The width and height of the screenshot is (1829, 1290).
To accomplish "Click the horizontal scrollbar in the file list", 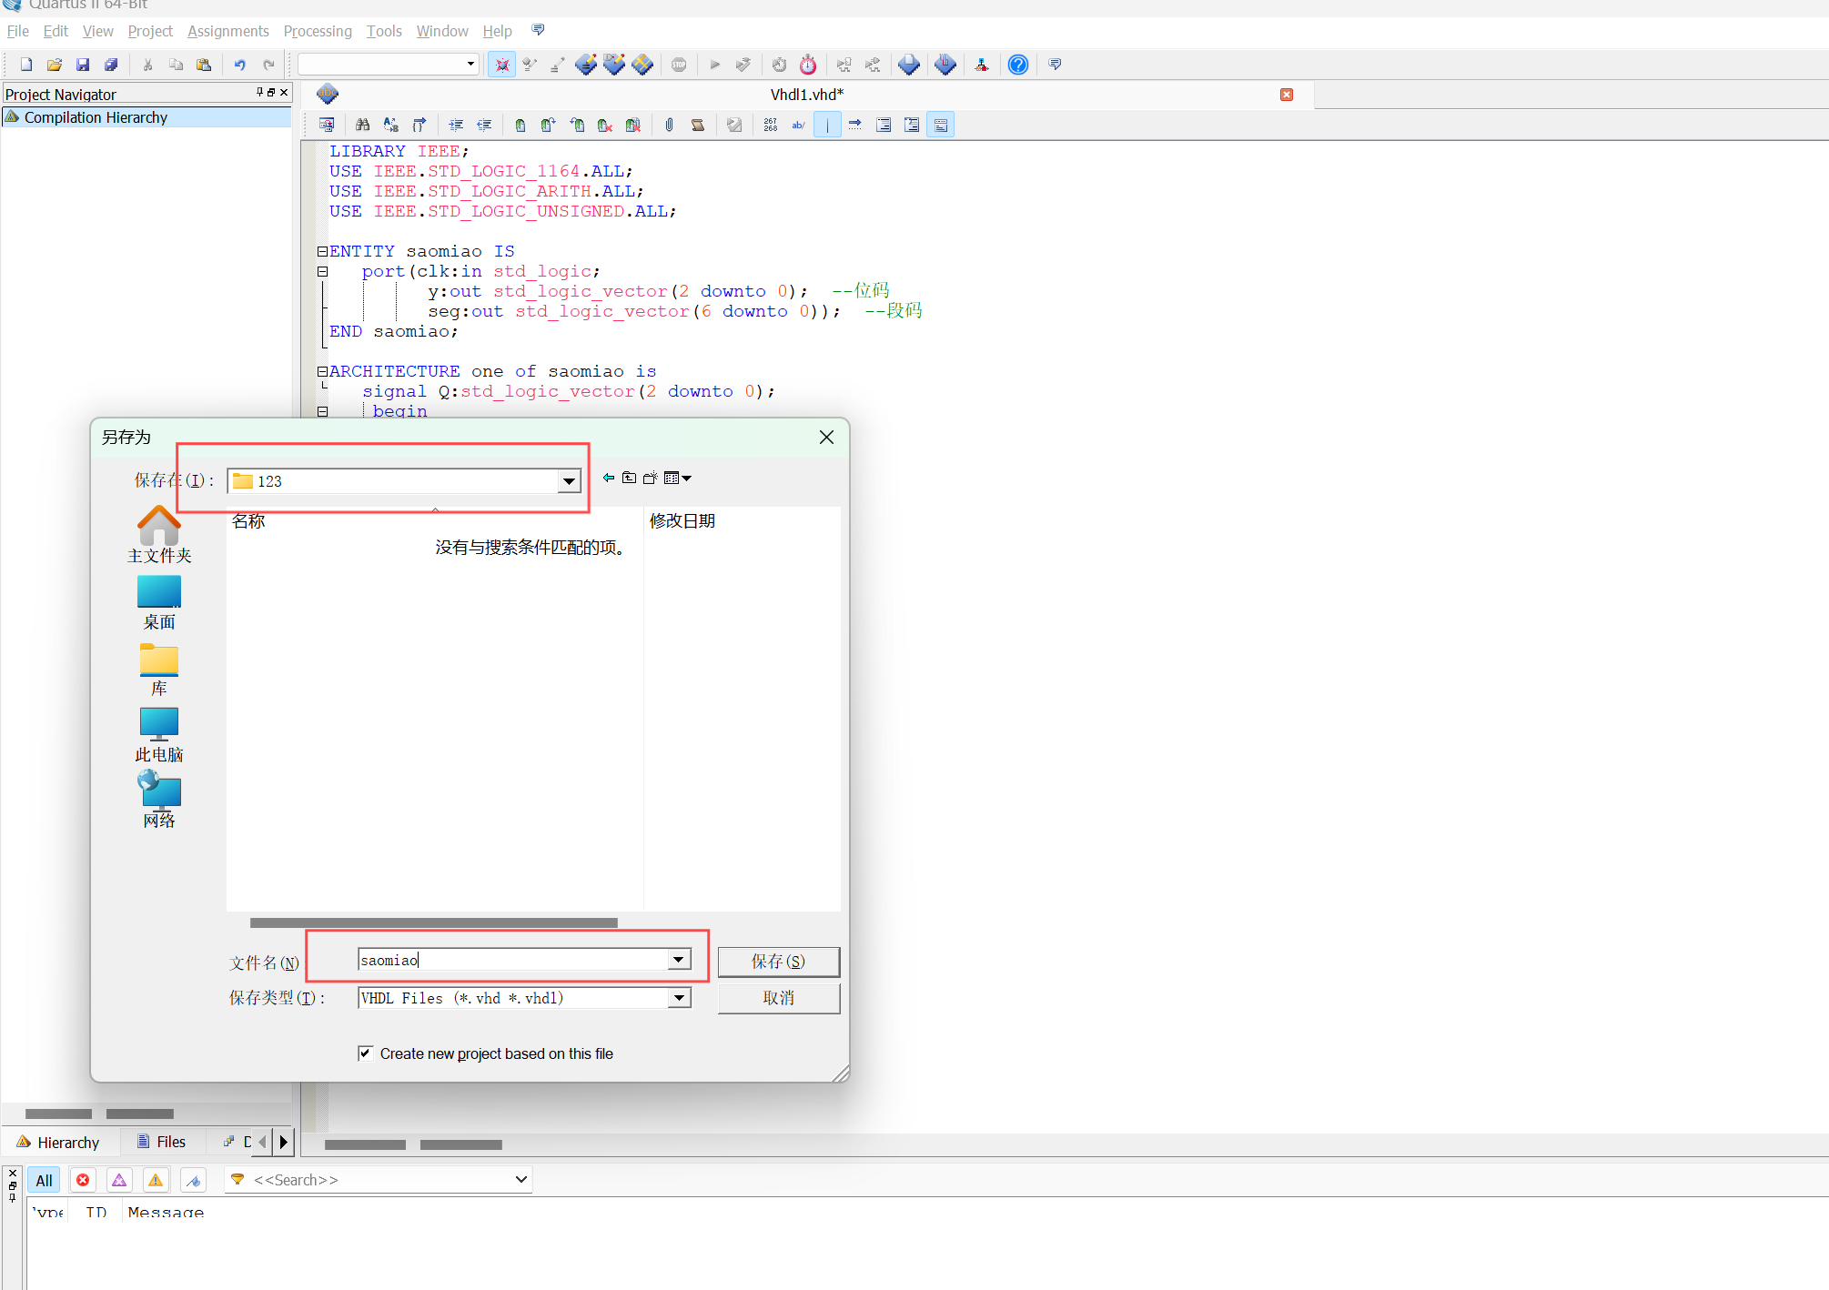I will [x=433, y=922].
